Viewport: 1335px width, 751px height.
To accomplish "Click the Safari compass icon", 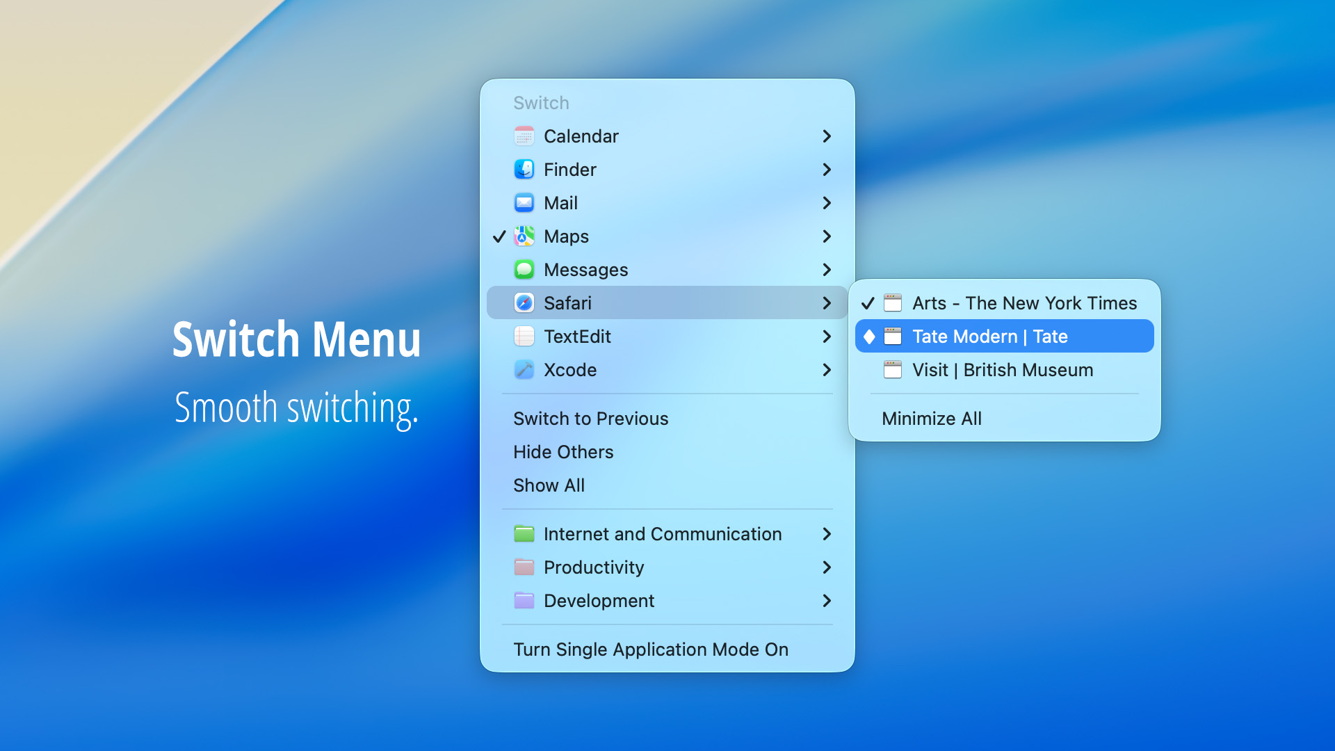I will point(524,303).
